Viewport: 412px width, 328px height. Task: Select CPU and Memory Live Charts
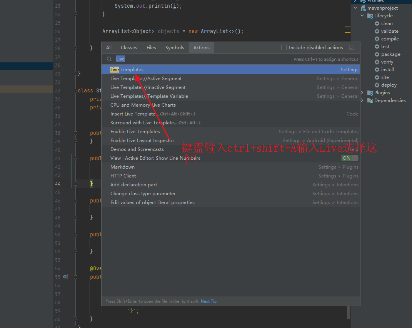[231, 105]
